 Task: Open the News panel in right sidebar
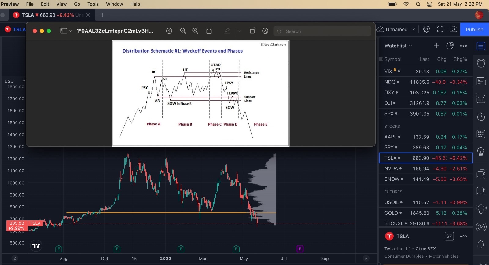[481, 81]
